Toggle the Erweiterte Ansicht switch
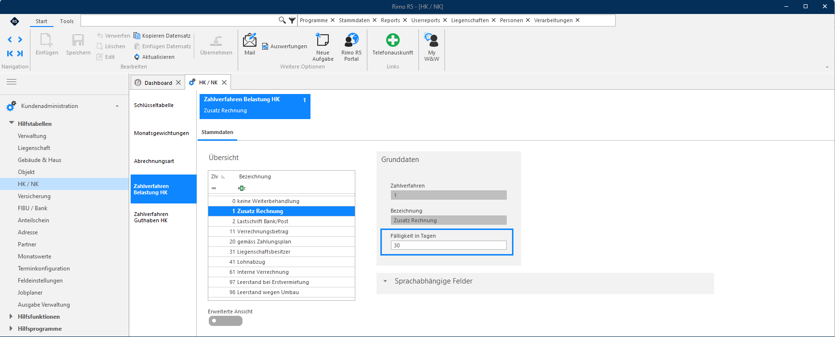 [226, 321]
